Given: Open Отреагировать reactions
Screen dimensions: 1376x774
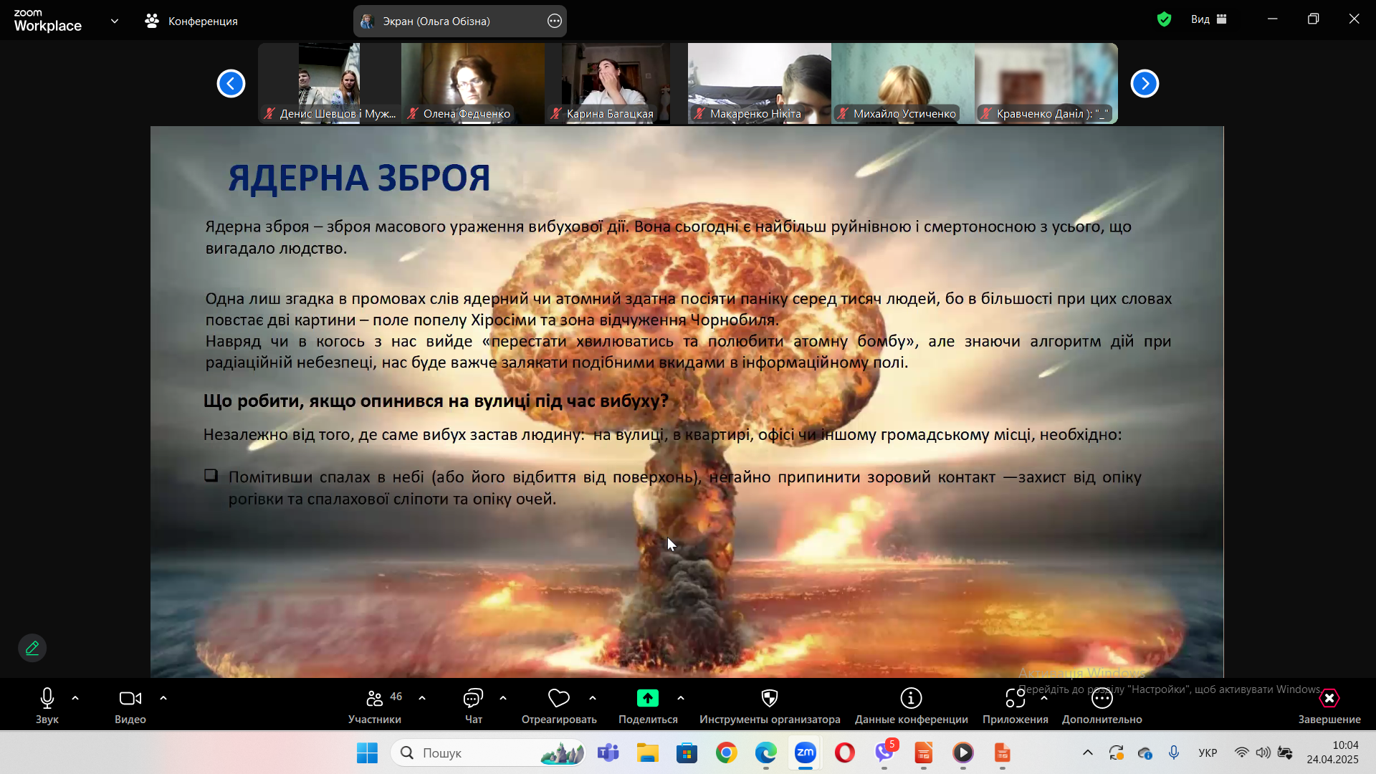Looking at the screenshot, I should pos(559,706).
